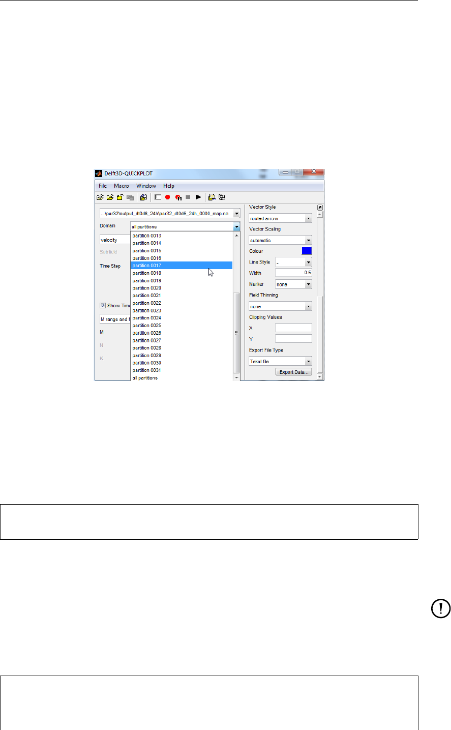Click the Clipping Values X input field
451x730 pixels.
tap(293, 328)
